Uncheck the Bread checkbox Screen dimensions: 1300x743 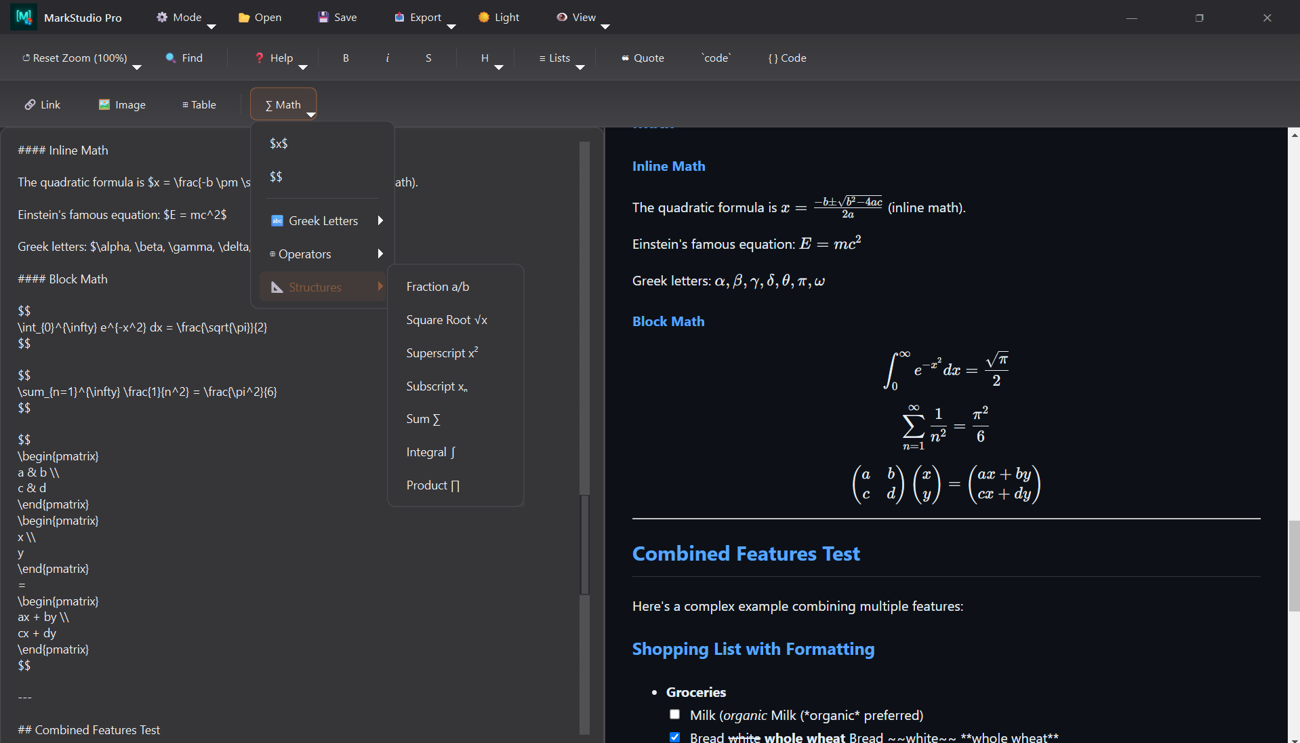674,737
